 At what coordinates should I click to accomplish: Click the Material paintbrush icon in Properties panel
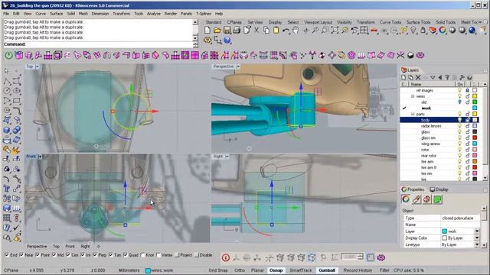[416, 199]
